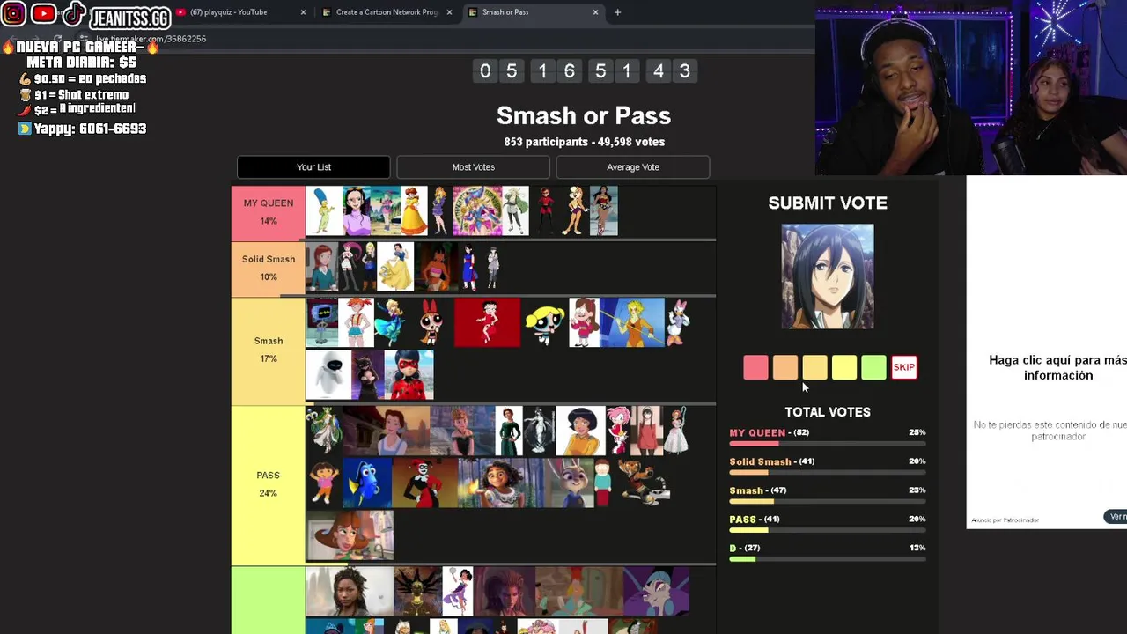Vote with the green D swatch
The height and width of the screenshot is (634, 1127).
[873, 368]
